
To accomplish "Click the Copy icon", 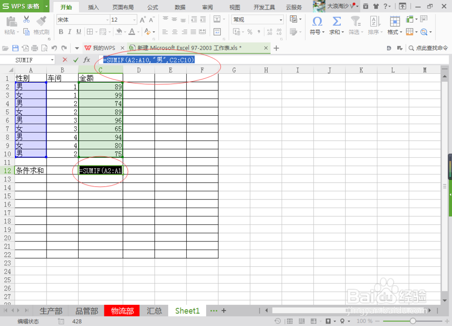I will (27, 32).
